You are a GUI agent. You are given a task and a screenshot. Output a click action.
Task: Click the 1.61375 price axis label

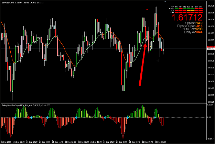pyautogui.click(x=211, y=95)
